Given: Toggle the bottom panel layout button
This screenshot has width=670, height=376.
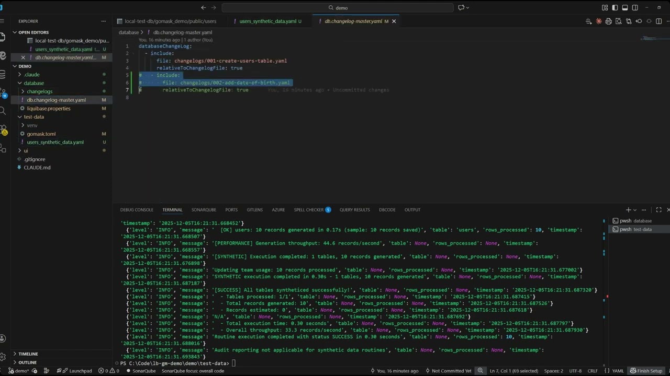Looking at the screenshot, I should coord(624,8).
